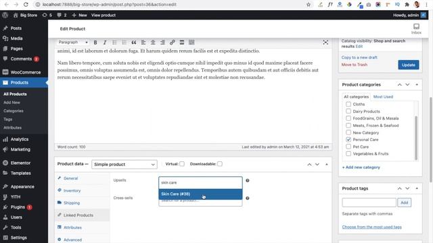Insert link with chain icon
The height and width of the screenshot is (243, 433).
pyautogui.click(x=172, y=43)
